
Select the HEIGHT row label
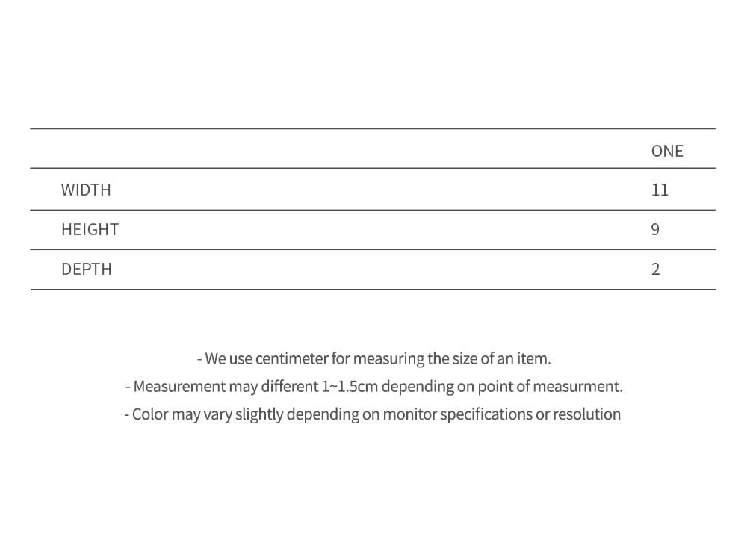click(x=90, y=229)
